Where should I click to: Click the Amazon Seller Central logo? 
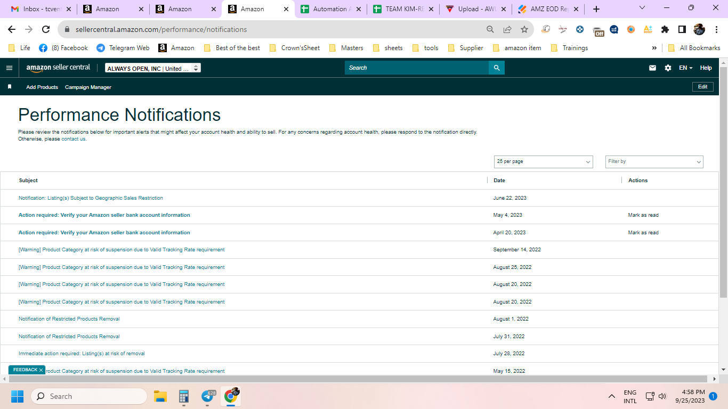pyautogui.click(x=58, y=68)
